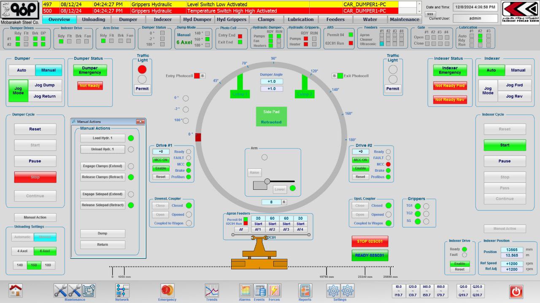540x303 pixels.
Task: Select 4 Axel in Unloading Settings
Action: pyautogui.click(x=22, y=251)
